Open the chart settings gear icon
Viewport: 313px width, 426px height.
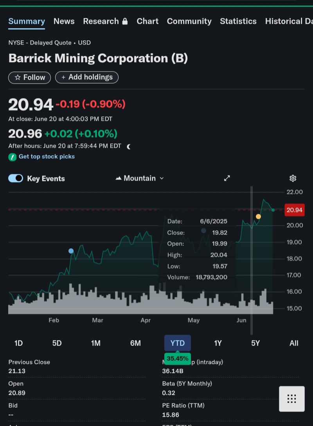click(293, 178)
